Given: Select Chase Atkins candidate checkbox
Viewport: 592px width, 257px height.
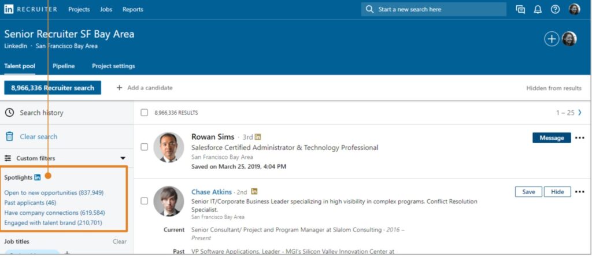Looking at the screenshot, I should tap(145, 201).
